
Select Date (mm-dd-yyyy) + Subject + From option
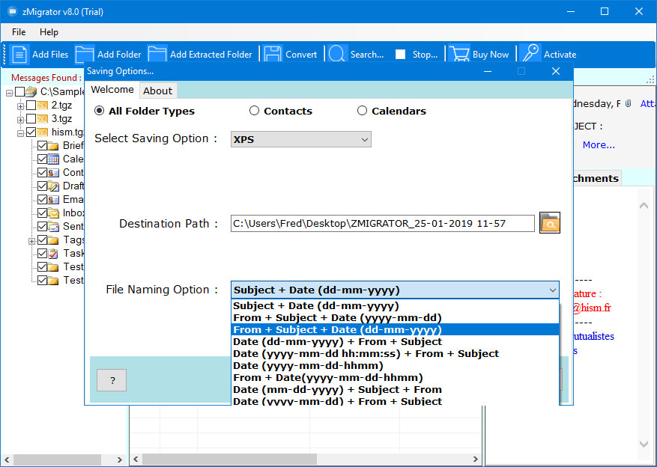(395, 390)
